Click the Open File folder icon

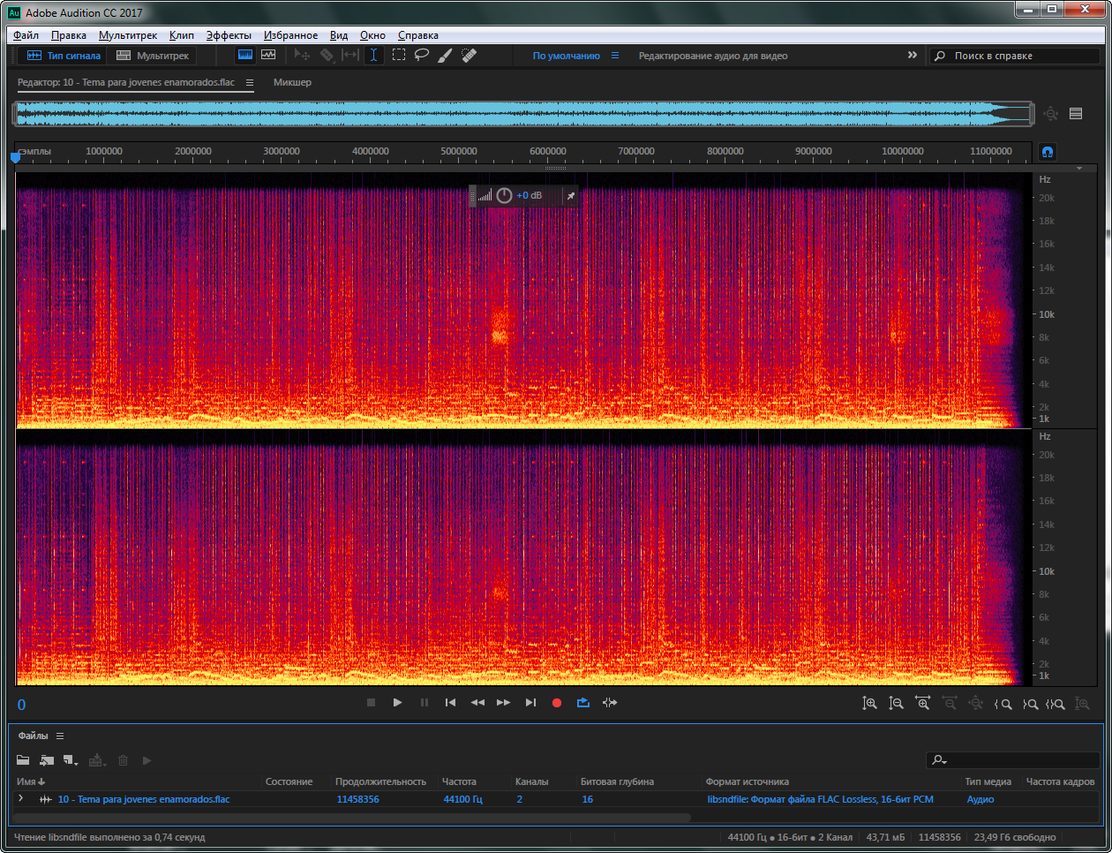tap(23, 760)
